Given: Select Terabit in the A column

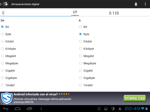Looking at the screenshot, I should tap(86, 85).
